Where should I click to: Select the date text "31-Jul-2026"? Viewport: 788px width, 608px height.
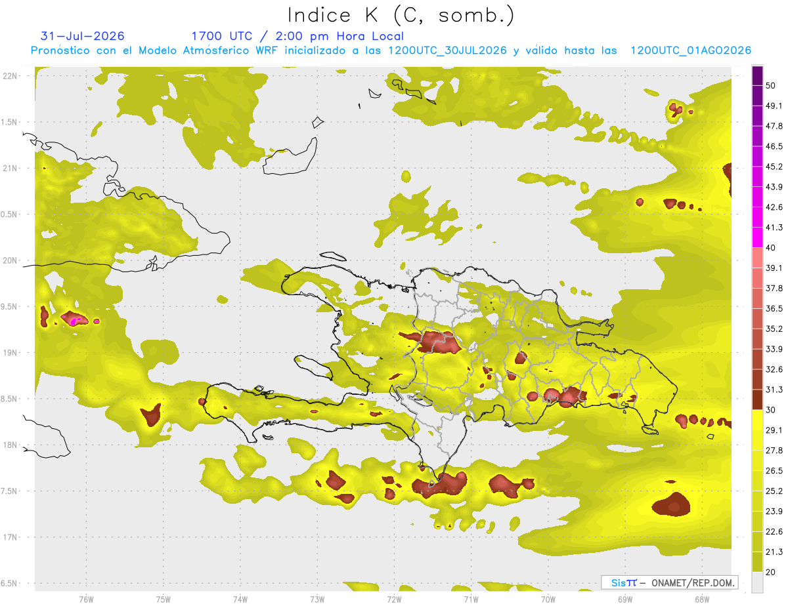(x=83, y=36)
